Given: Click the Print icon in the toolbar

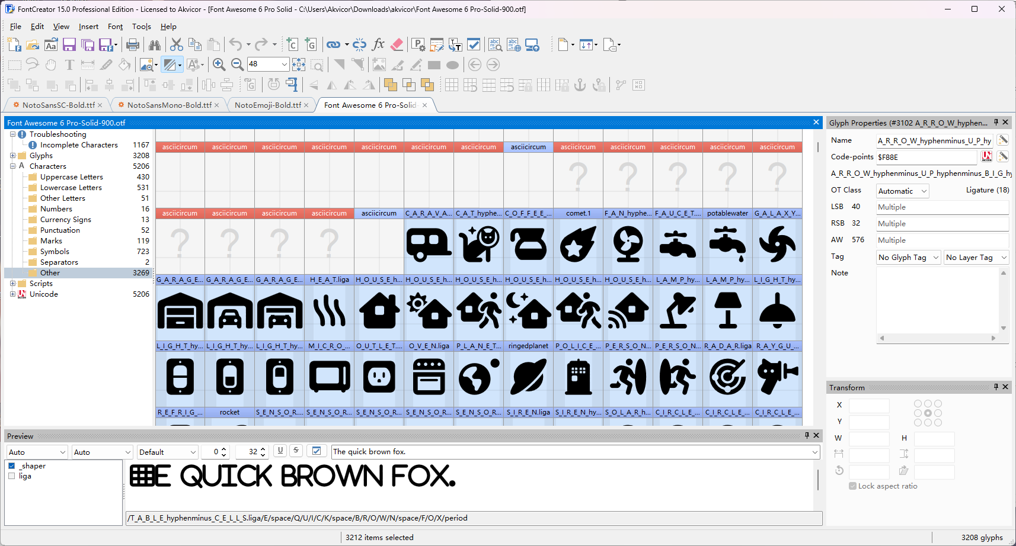Looking at the screenshot, I should point(133,44).
